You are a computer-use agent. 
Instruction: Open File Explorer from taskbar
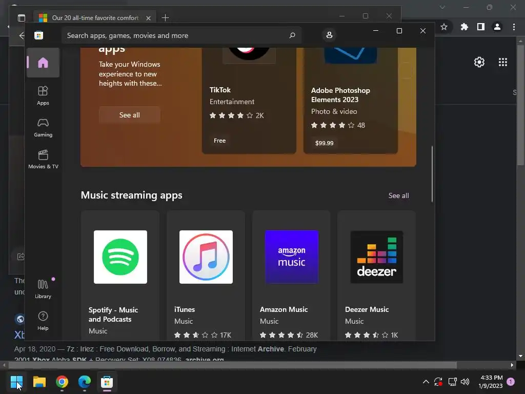click(x=39, y=382)
